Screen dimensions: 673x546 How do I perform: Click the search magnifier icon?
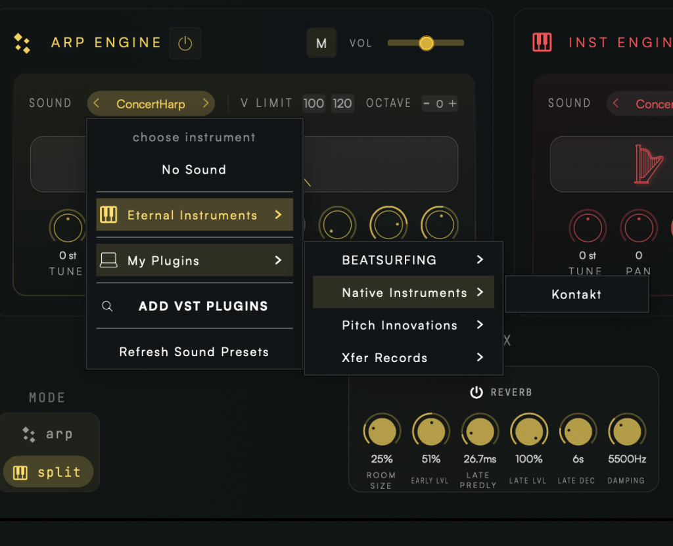click(x=107, y=306)
